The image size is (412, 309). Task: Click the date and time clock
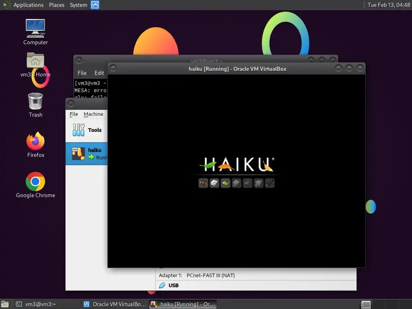tap(389, 5)
